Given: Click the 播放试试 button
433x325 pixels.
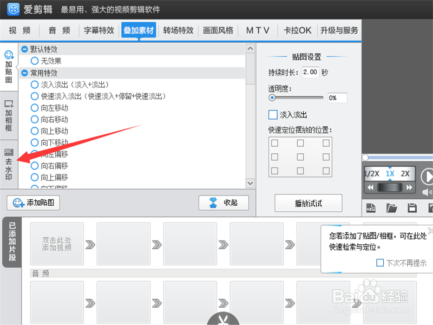Looking at the screenshot, I should (x=309, y=204).
